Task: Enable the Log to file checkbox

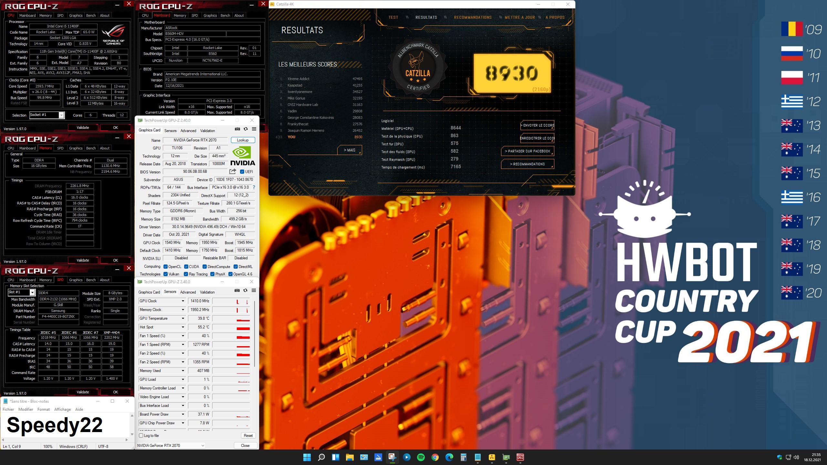Action: pos(141,435)
